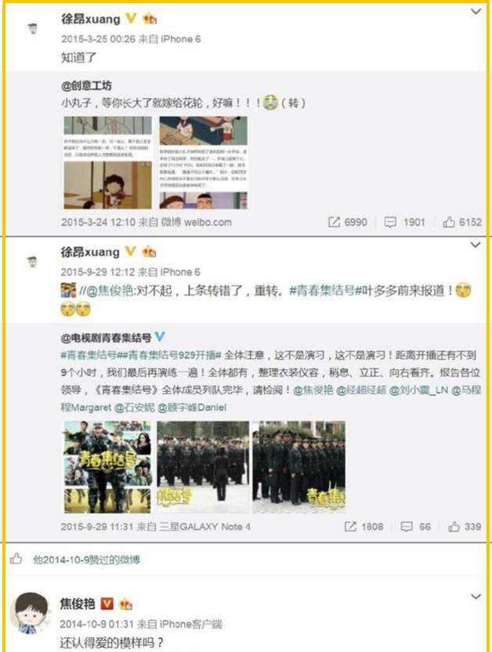The height and width of the screenshot is (652, 492).
Task: Open comments icon showing 66
Action: point(407,527)
